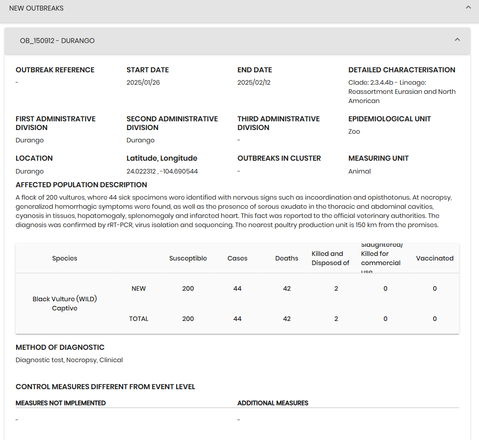Click the Killed and Disposed of header
The width and height of the screenshot is (479, 440).
[330, 258]
